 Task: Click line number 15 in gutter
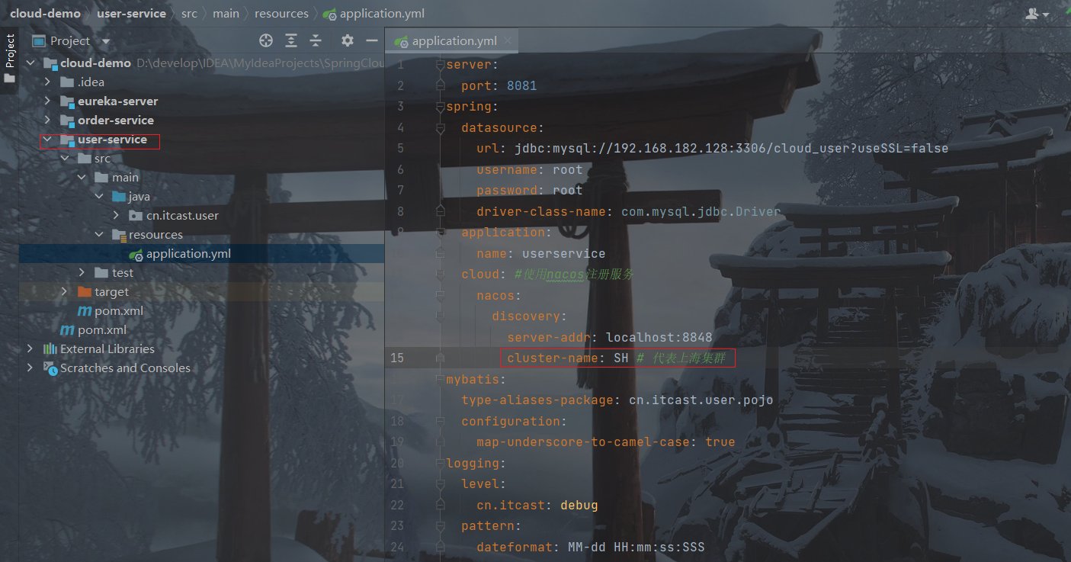397,358
